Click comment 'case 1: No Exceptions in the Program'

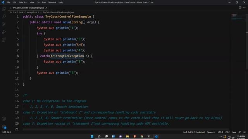click(54, 101)
